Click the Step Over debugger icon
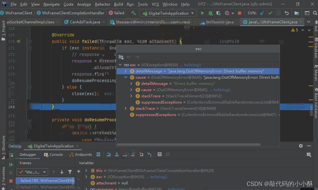Viewport: 318px width, 190px height. point(108,155)
